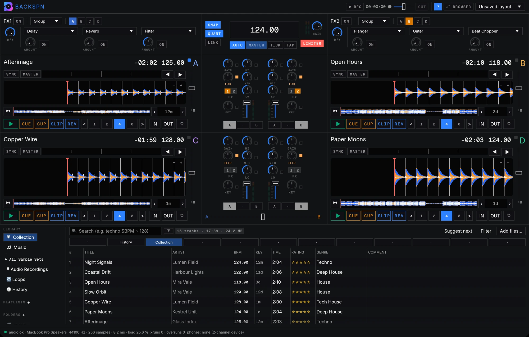Switch to the Collection tab

point(164,242)
